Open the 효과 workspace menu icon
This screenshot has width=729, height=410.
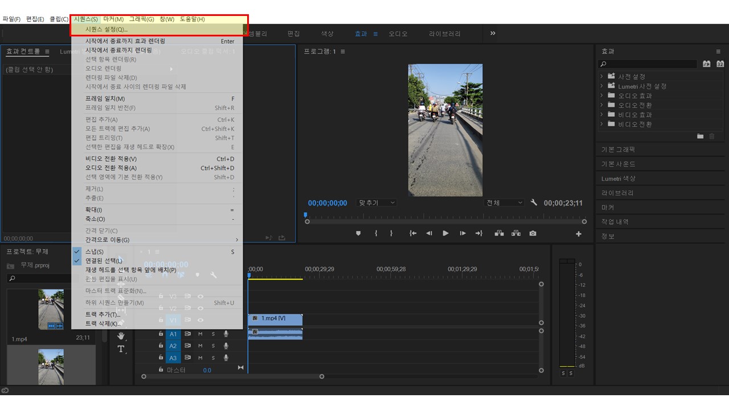coord(375,34)
